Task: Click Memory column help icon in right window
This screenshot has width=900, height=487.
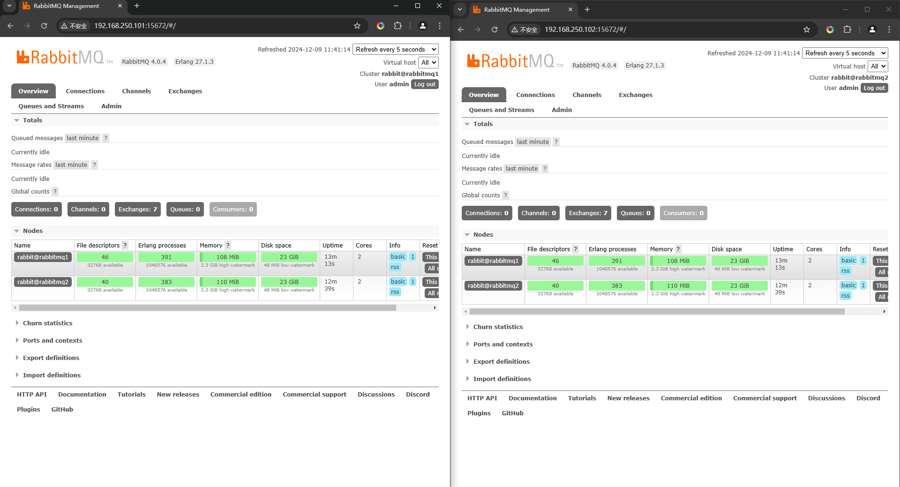Action: 678,249
